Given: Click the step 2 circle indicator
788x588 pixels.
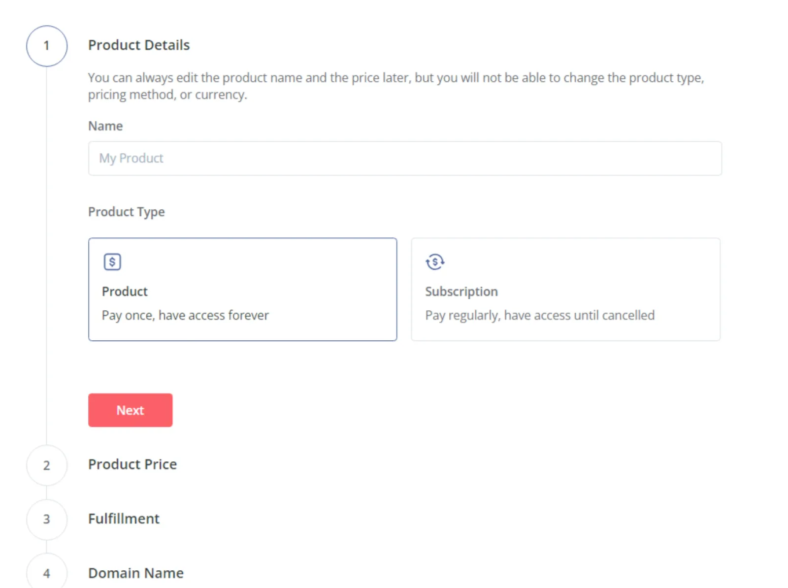Looking at the screenshot, I should coord(47,465).
